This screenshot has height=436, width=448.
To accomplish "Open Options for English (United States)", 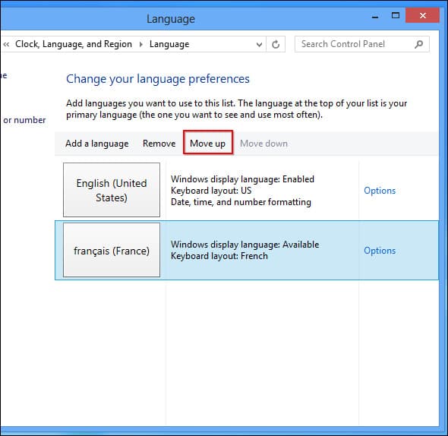I will click(x=380, y=191).
